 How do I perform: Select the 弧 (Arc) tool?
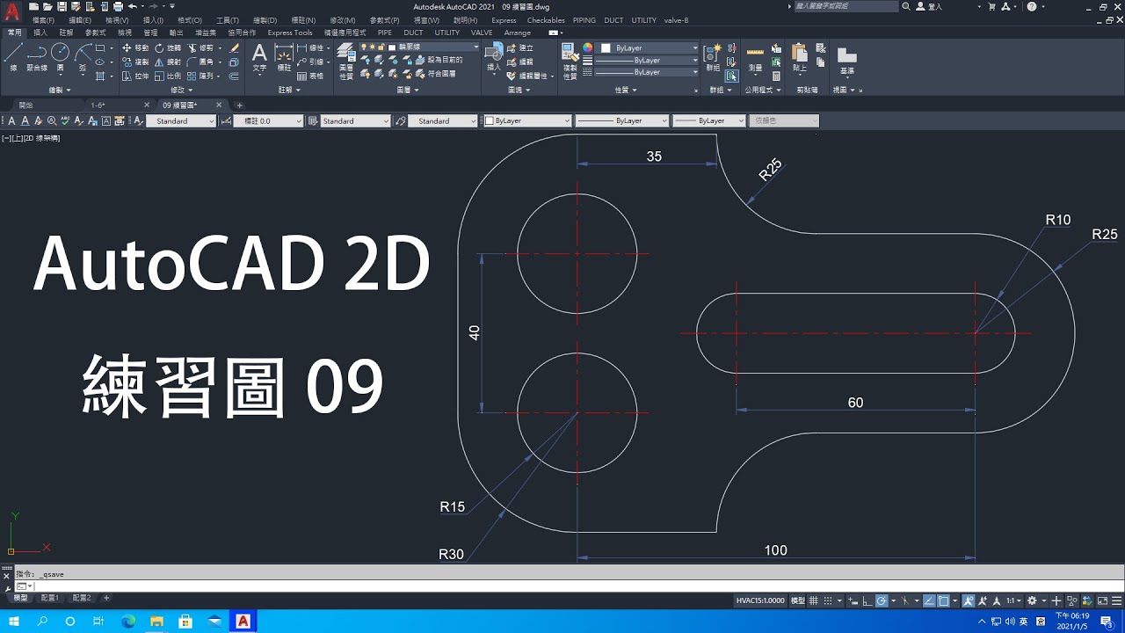[x=83, y=57]
